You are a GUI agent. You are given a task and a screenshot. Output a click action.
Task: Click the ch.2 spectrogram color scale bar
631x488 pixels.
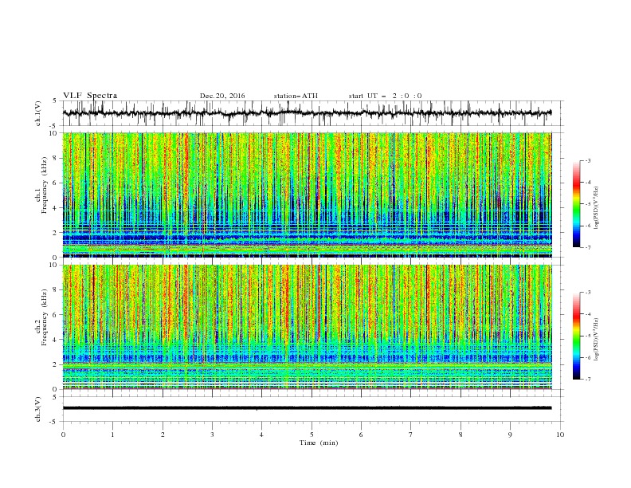click(577, 336)
